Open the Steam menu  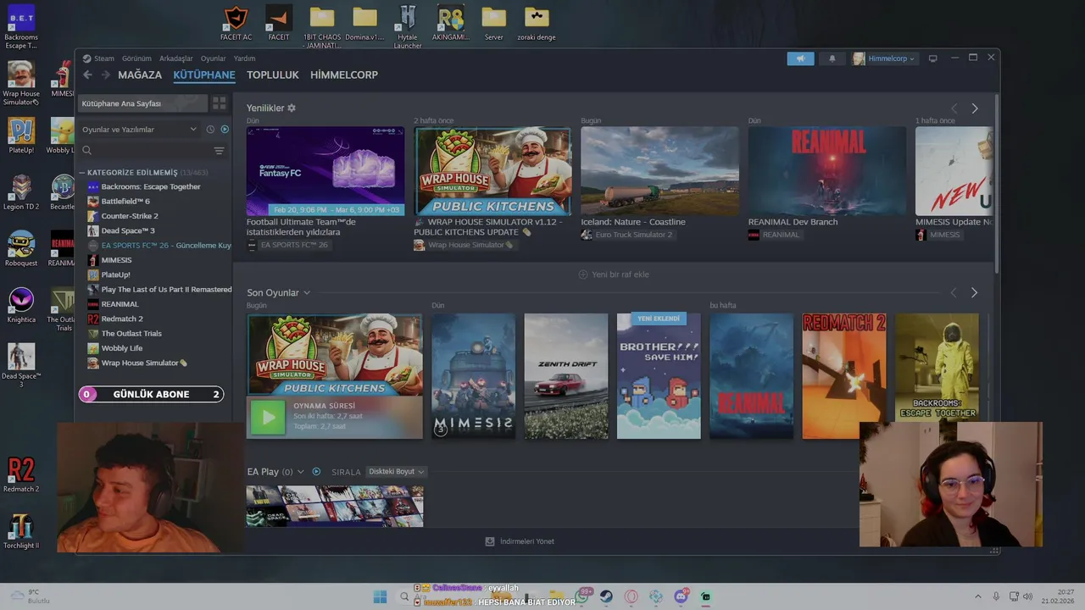pos(103,58)
